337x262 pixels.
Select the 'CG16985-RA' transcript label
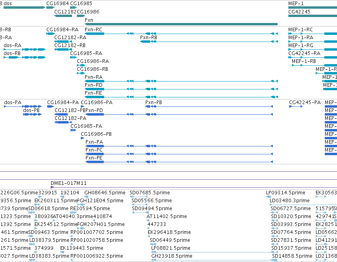(86, 53)
